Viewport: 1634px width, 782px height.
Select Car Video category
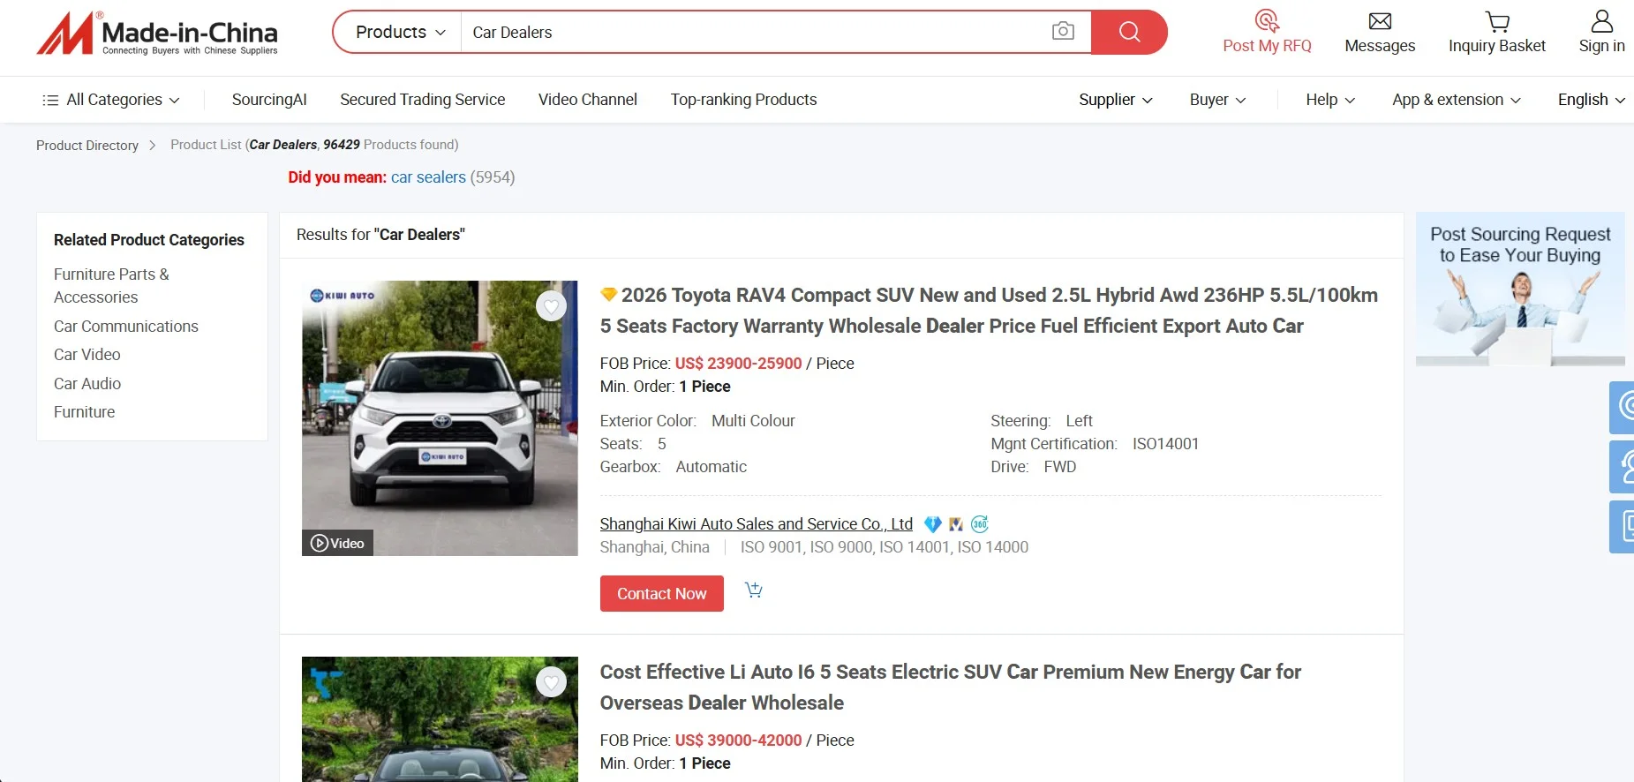point(87,355)
